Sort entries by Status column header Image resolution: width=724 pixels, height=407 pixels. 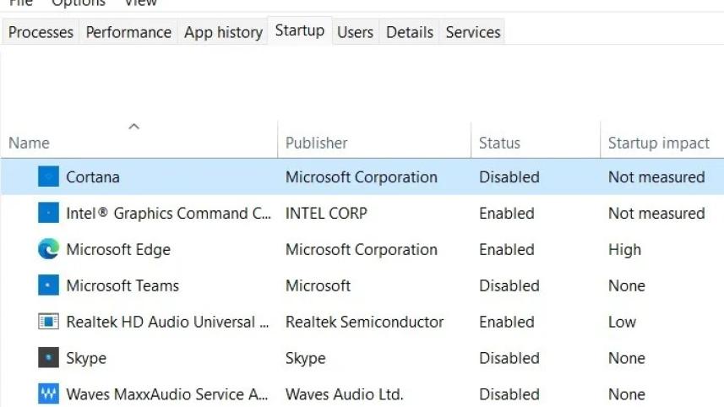[499, 143]
